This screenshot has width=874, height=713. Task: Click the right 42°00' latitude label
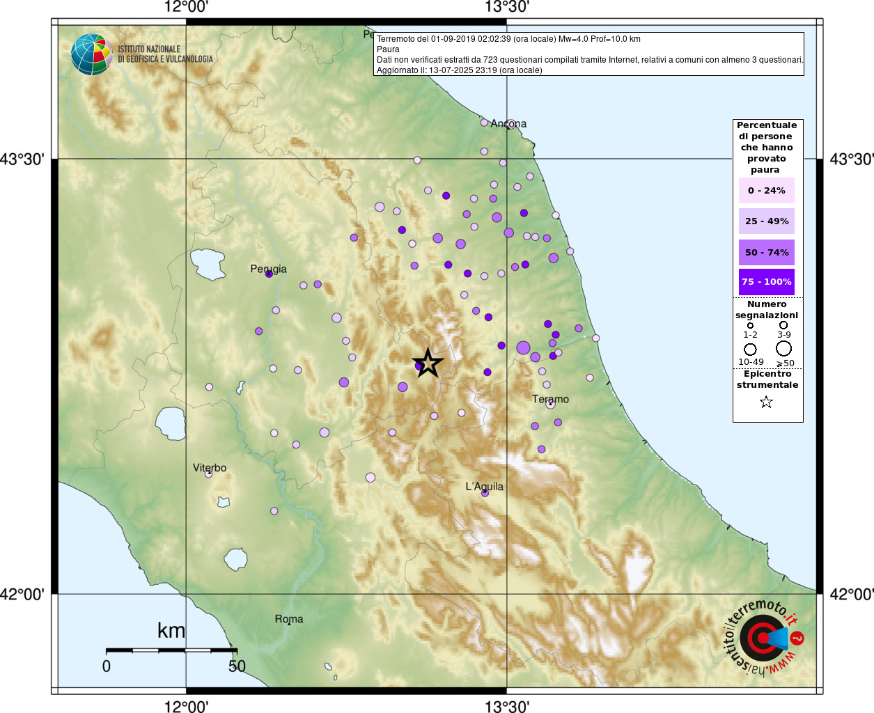(851, 594)
